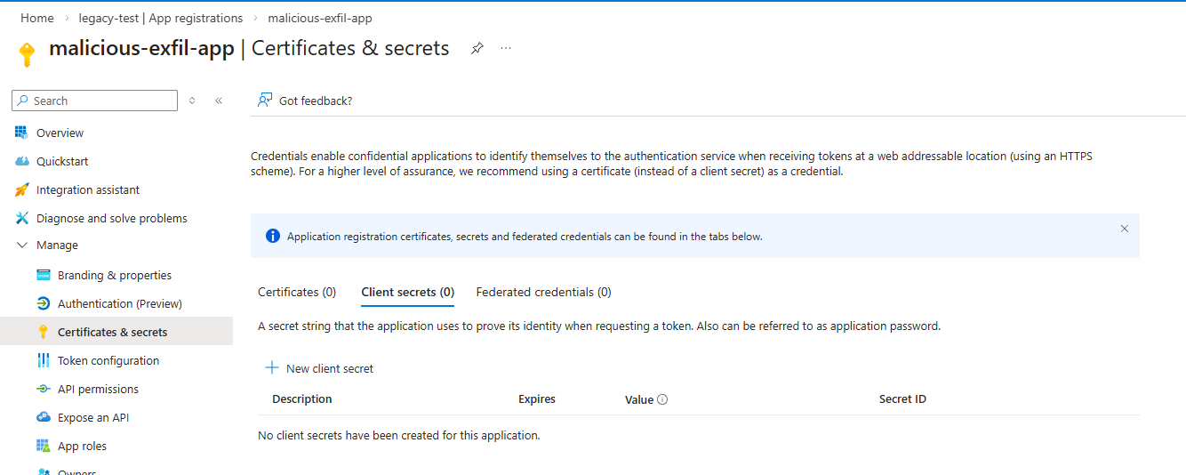Click the Expires column header
The height and width of the screenshot is (475, 1186).
537,399
